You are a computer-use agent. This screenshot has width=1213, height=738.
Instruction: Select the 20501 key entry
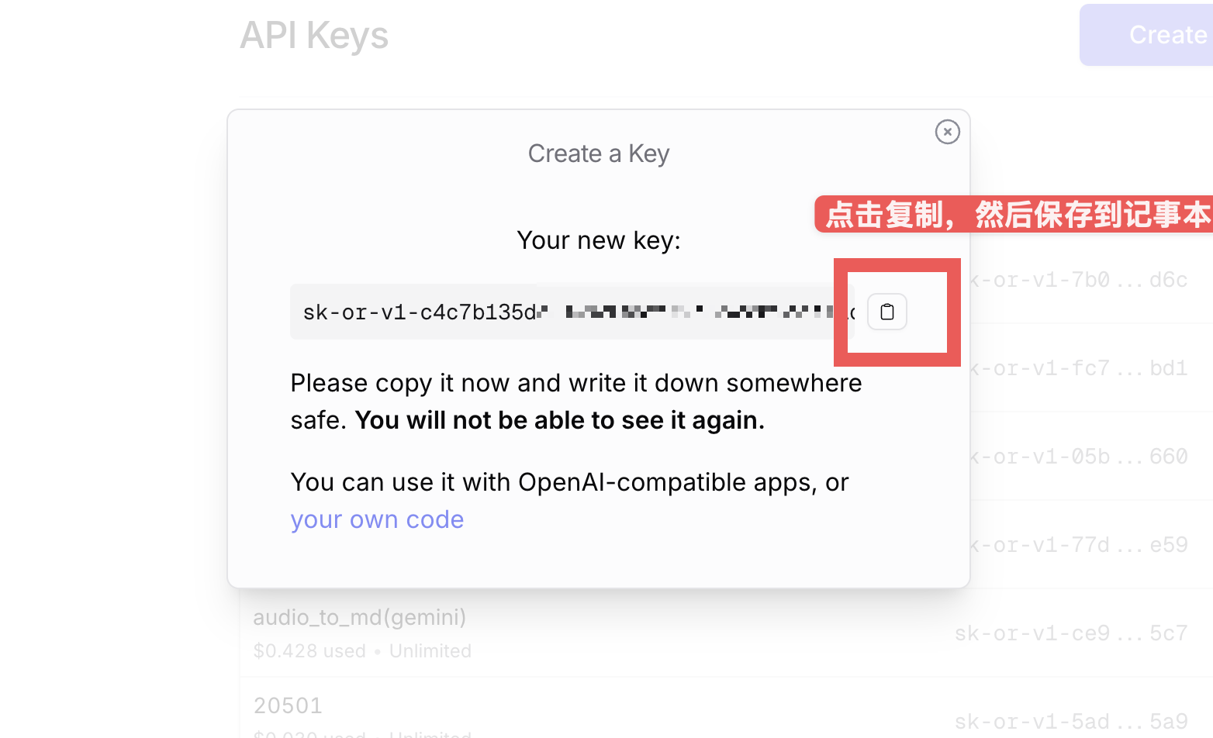pyautogui.click(x=288, y=705)
